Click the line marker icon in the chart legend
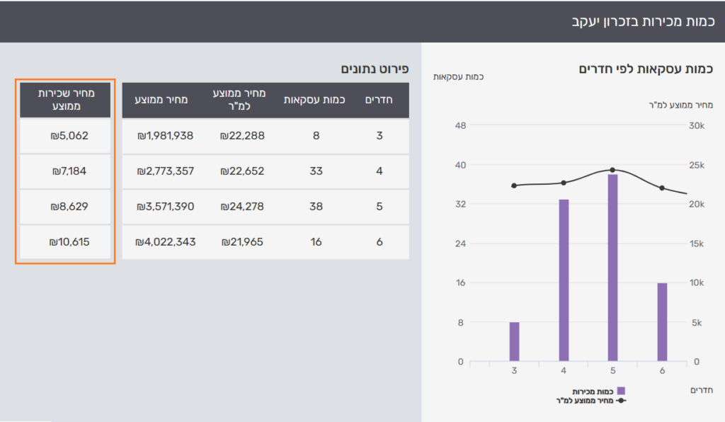 621,401
